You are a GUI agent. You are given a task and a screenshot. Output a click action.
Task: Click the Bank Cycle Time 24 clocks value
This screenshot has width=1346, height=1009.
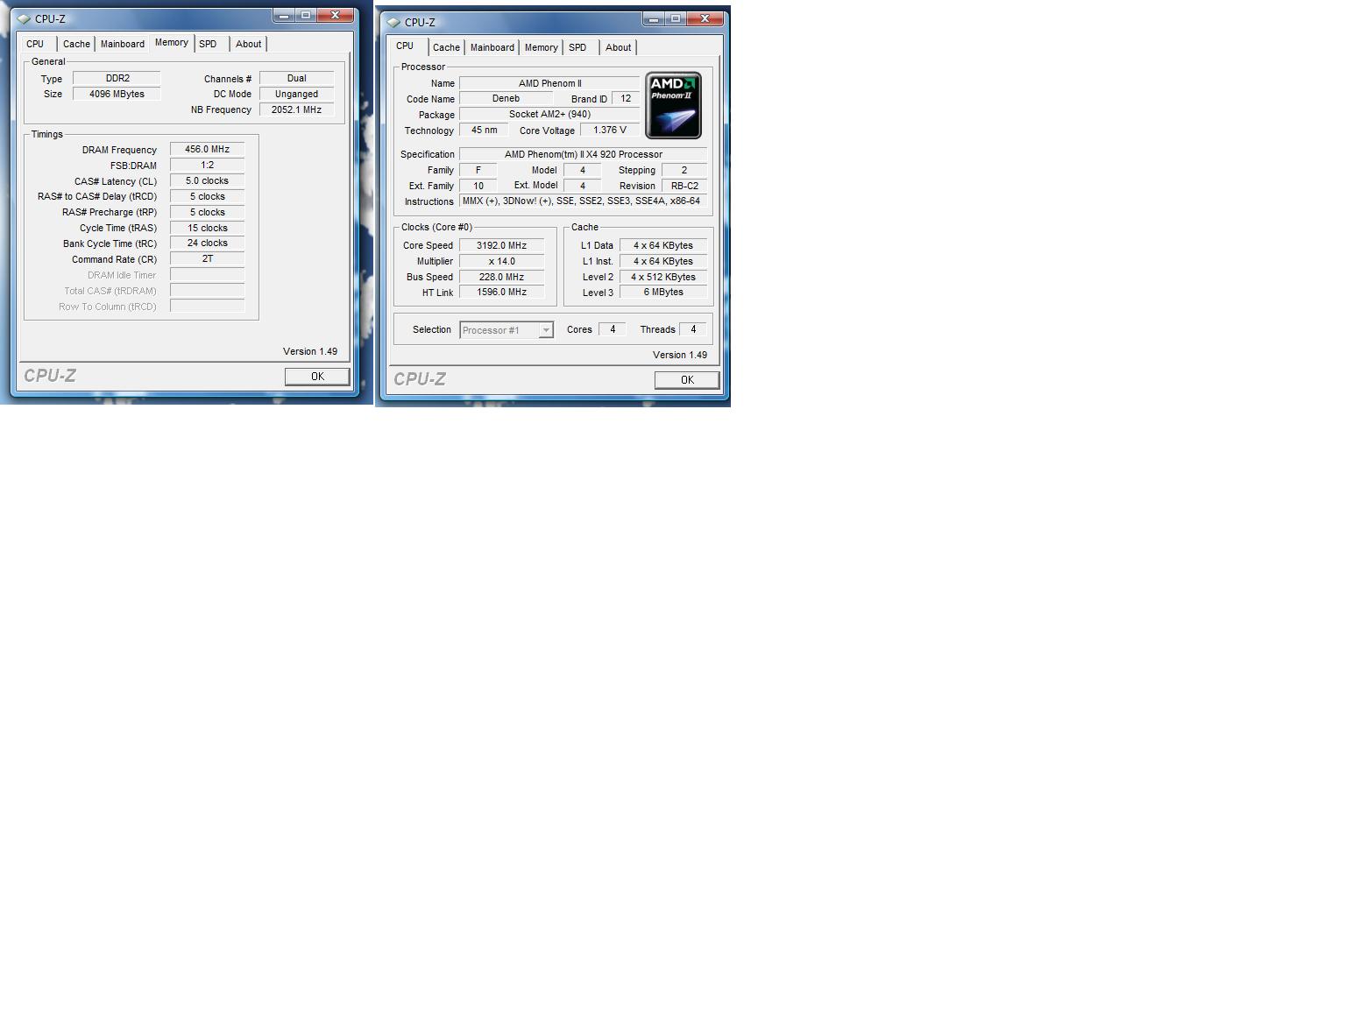coord(207,243)
